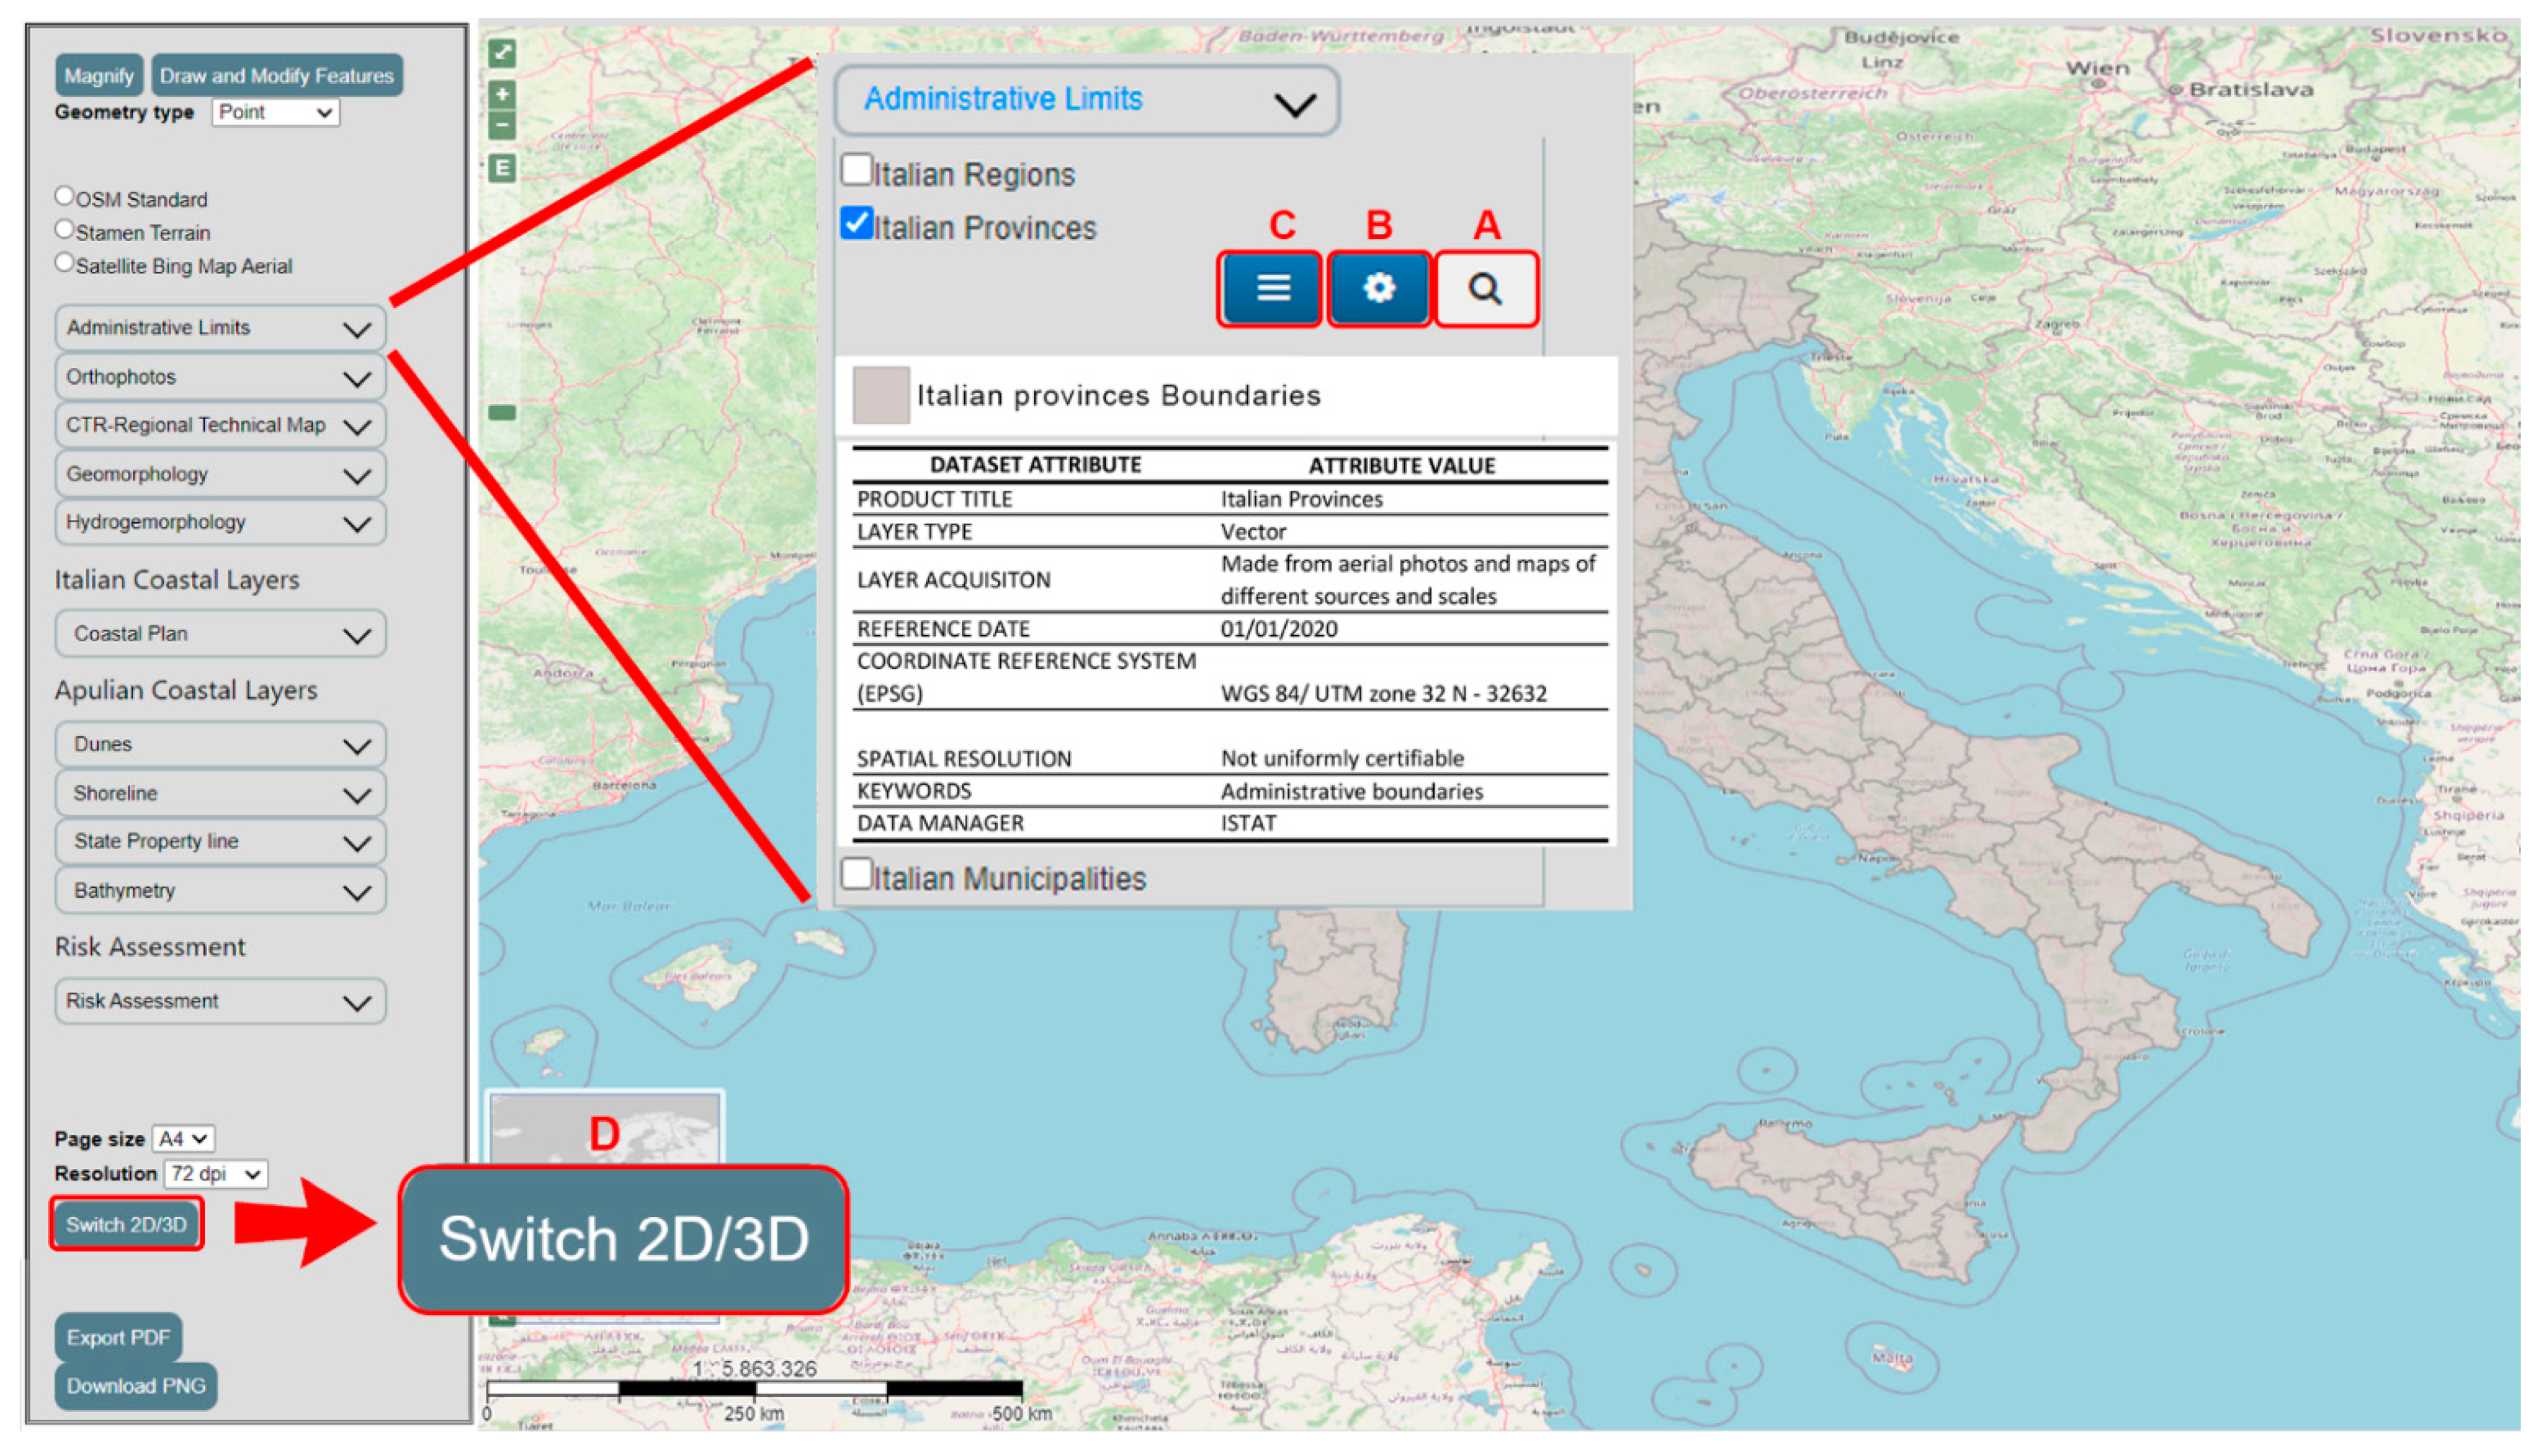Image resolution: width=2544 pixels, height=1456 pixels.
Task: Click the Export PDF button
Action: coord(118,1337)
